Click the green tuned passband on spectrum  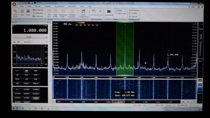(125, 49)
